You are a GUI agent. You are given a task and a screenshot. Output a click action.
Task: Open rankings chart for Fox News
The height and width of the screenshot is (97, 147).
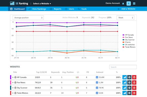[125, 83]
